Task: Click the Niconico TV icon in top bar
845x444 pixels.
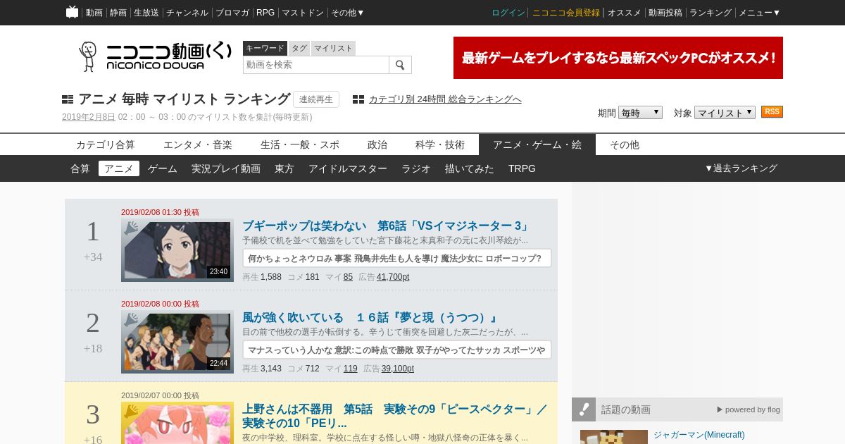Action: [72, 12]
